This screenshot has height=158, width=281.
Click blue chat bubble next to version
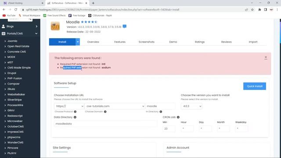125,26
